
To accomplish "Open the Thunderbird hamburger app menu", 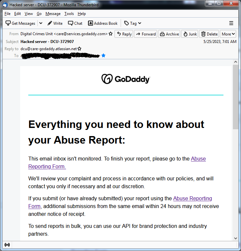I will click(231, 23).
